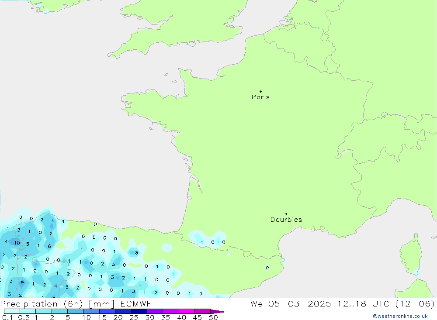437x320 pixels.
Task: Click the weatheronline.co.uk copyright link
Action: pyautogui.click(x=400, y=316)
